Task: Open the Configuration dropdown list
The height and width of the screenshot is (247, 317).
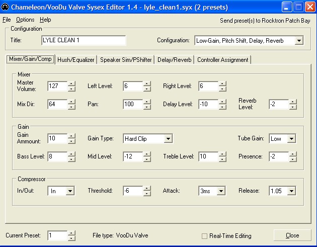Action: [x=299, y=40]
